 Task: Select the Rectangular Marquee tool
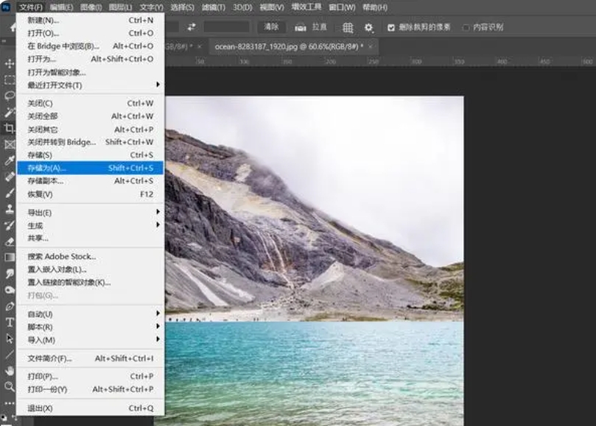pos(9,79)
